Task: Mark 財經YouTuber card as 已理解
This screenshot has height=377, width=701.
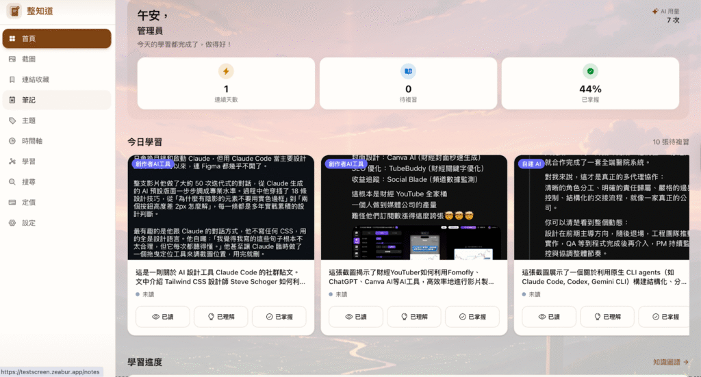Action: click(414, 317)
